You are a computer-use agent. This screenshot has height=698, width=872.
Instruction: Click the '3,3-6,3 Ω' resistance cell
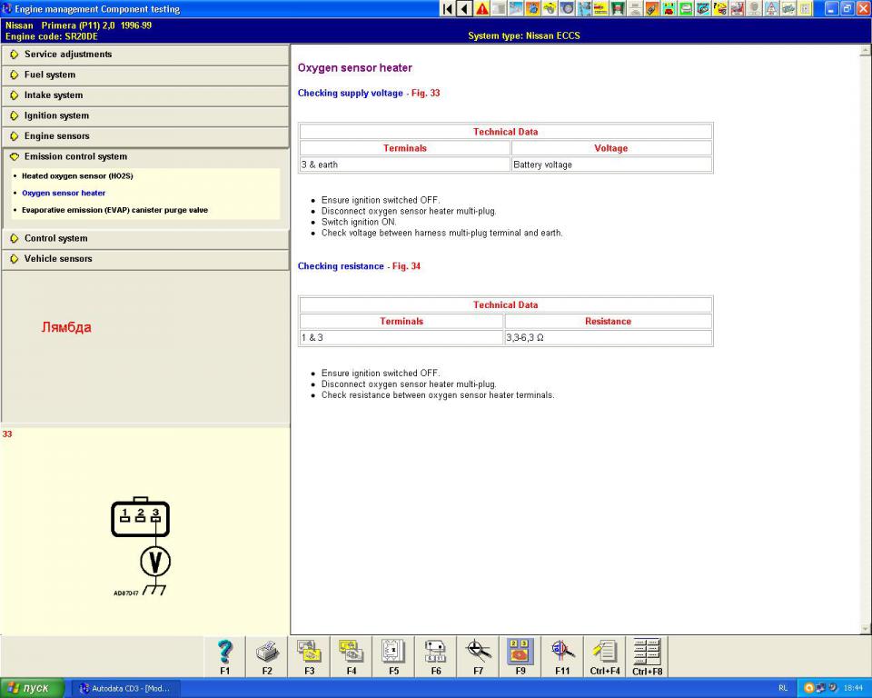coord(609,338)
